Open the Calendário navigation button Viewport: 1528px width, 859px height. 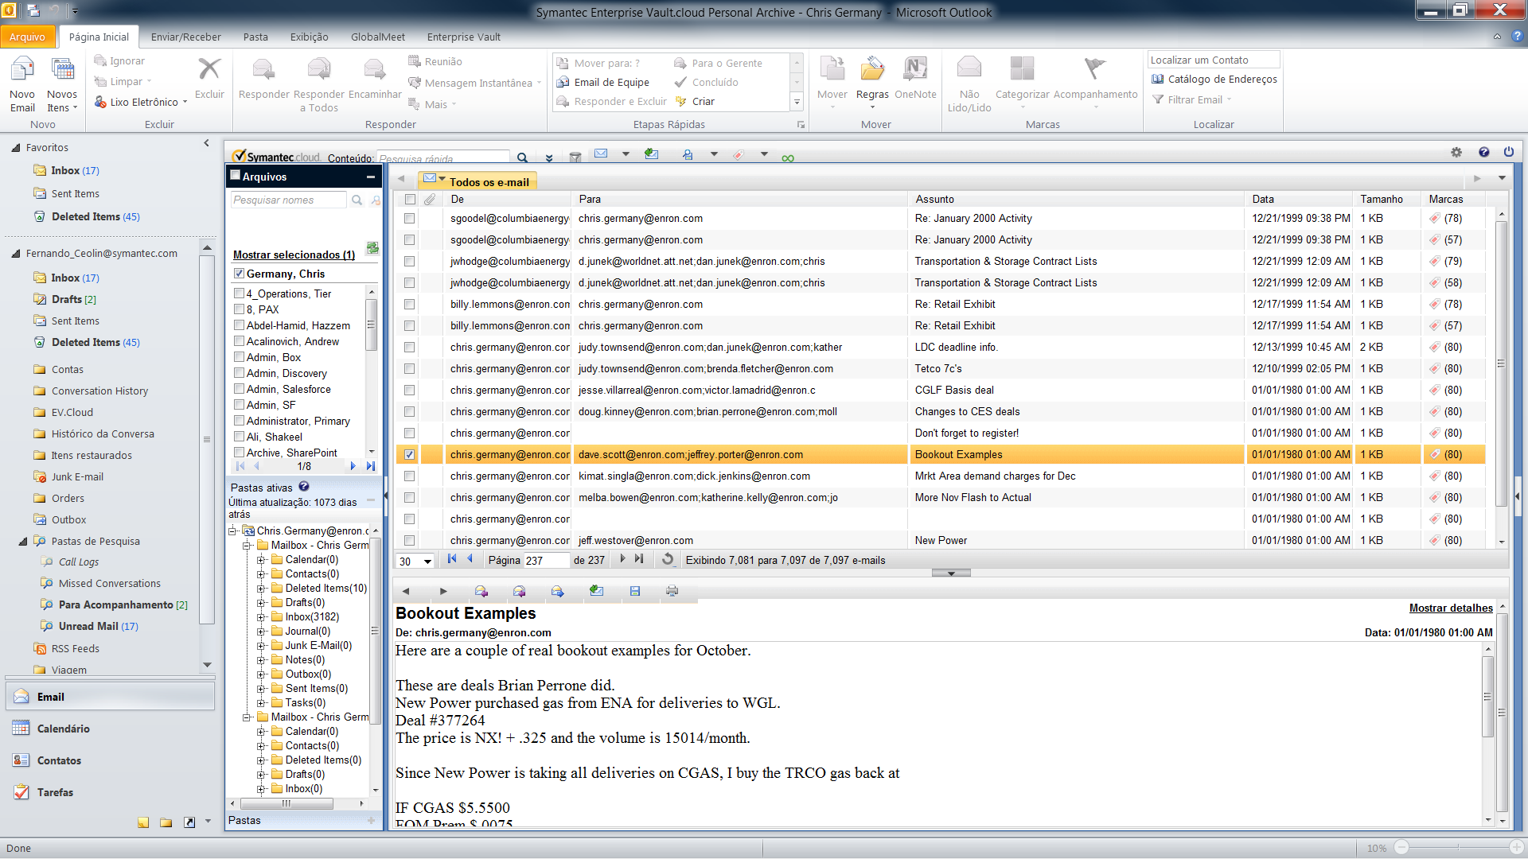[110, 729]
